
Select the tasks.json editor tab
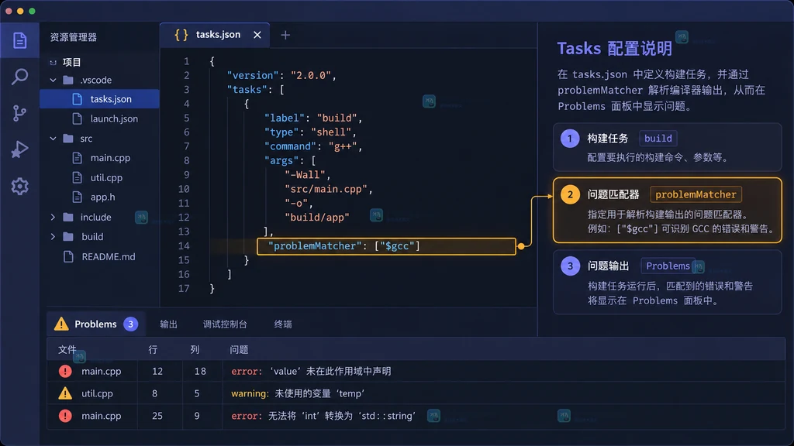215,35
